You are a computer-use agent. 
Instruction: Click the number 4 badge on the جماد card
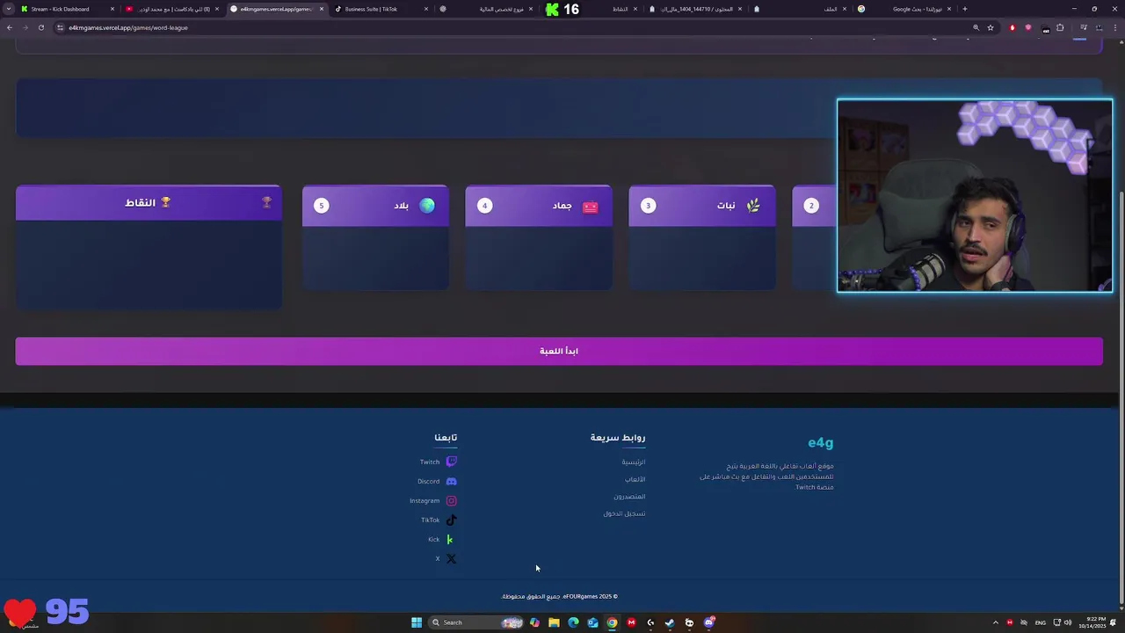pyautogui.click(x=484, y=206)
